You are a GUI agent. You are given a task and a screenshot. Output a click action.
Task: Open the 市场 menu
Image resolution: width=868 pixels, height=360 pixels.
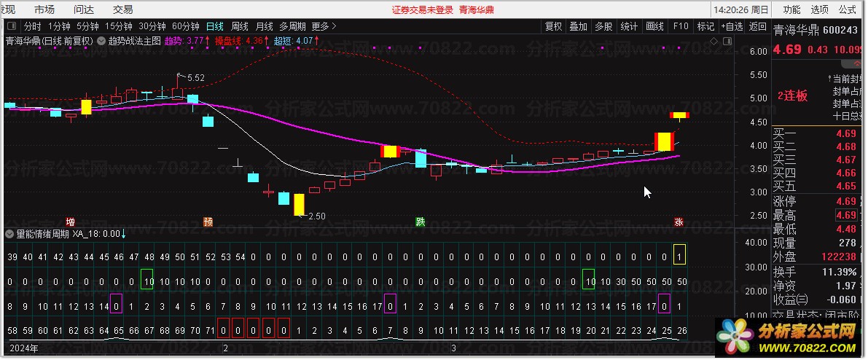tap(44, 9)
